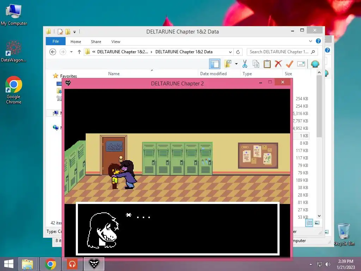The width and height of the screenshot is (361, 271).
Task: Sort files by the Size column
Action: click(288, 73)
